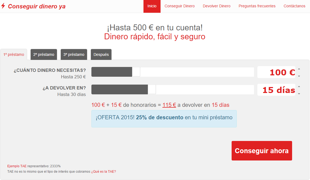Click the '¿A DEVOLVER EN?' label

(64, 88)
